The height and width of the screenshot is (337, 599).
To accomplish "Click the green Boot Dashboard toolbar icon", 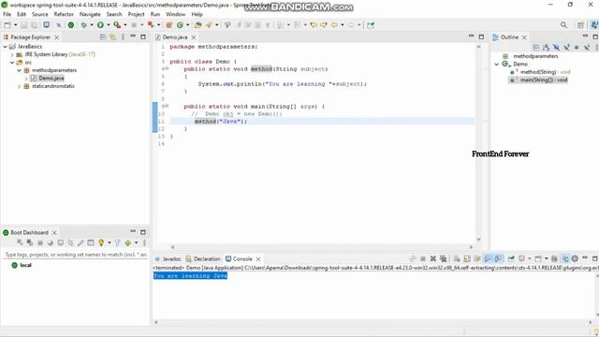I will [71, 25].
